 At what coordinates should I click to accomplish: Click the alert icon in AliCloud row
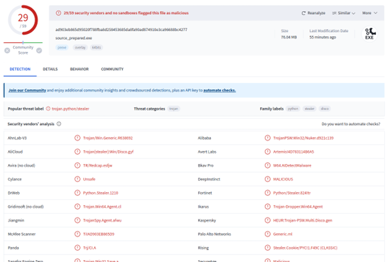tap(77, 152)
